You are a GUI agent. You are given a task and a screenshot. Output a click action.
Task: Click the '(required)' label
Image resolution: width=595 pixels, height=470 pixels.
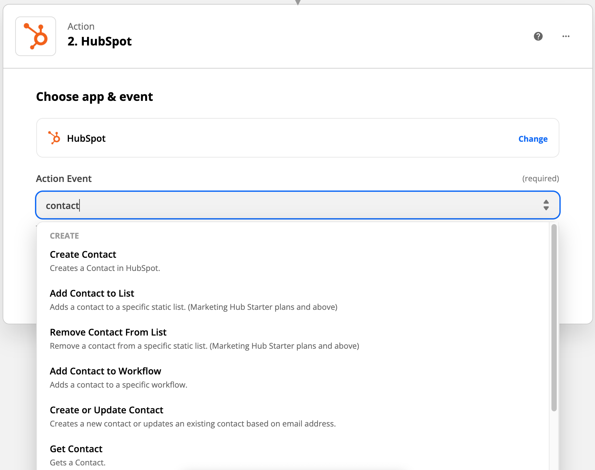[x=541, y=179]
